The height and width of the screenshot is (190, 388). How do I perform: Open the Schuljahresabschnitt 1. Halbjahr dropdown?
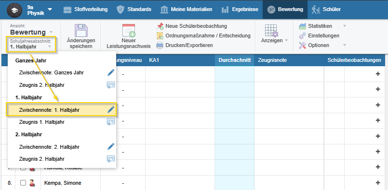pyautogui.click(x=31, y=44)
